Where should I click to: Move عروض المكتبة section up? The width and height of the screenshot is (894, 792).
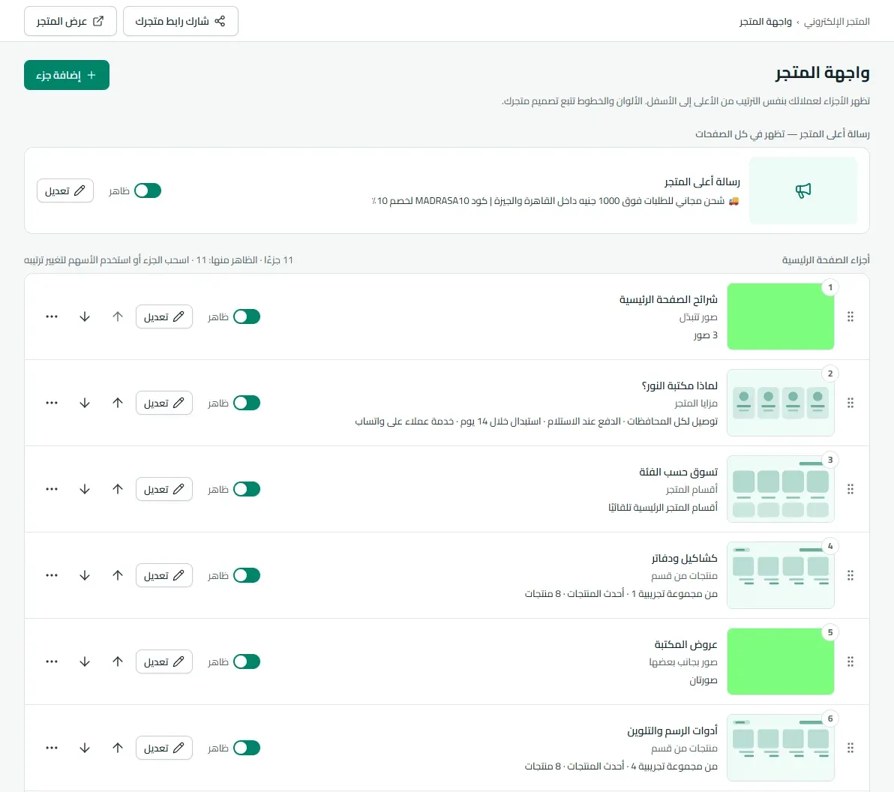coord(118,661)
